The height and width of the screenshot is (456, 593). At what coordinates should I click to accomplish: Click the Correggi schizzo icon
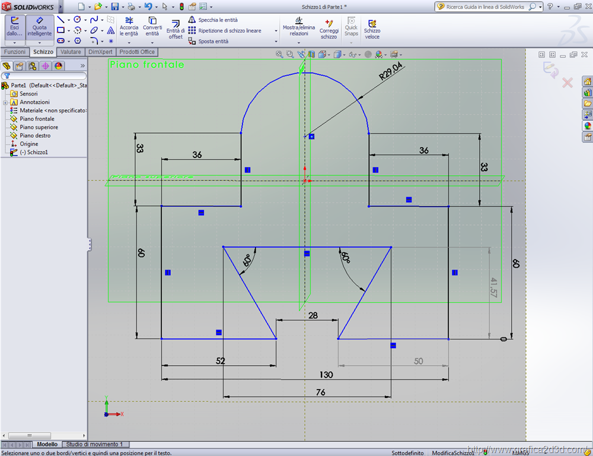(x=329, y=28)
